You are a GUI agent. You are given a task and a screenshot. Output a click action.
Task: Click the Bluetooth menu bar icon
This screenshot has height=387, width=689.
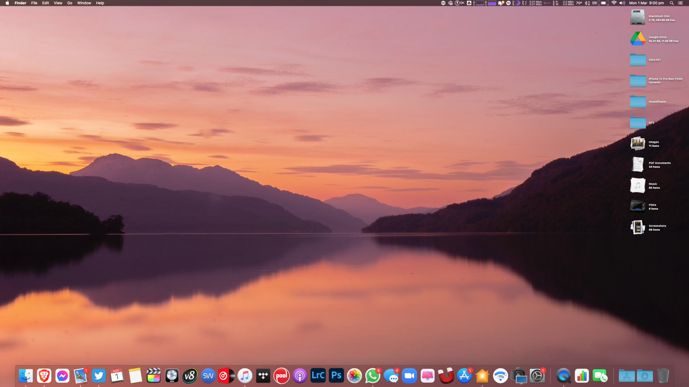(x=586, y=3)
